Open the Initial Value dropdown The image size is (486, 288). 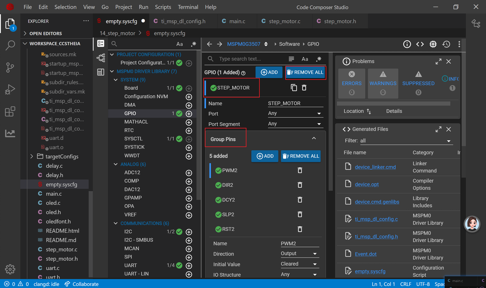point(299,264)
